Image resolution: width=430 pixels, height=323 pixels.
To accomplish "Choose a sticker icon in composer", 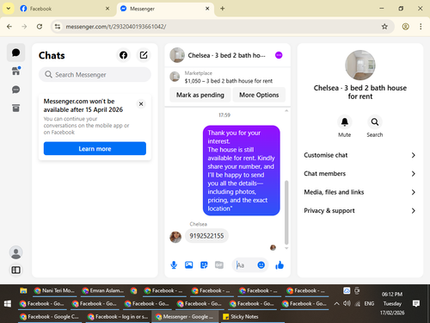I will pos(204,264).
